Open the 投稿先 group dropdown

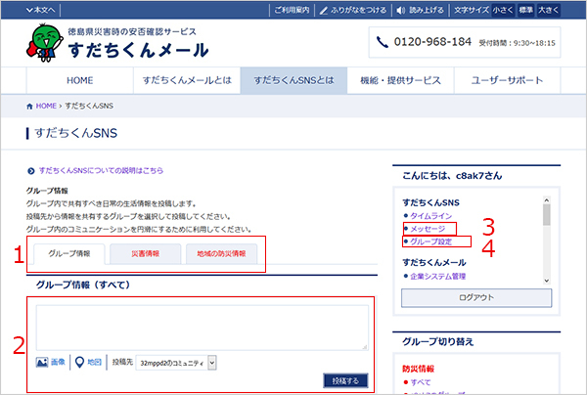click(176, 363)
